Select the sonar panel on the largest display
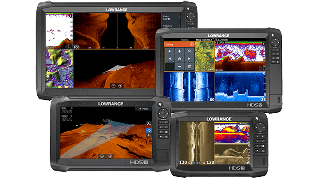The height and width of the screenshot is (179, 319). (x=59, y=30)
